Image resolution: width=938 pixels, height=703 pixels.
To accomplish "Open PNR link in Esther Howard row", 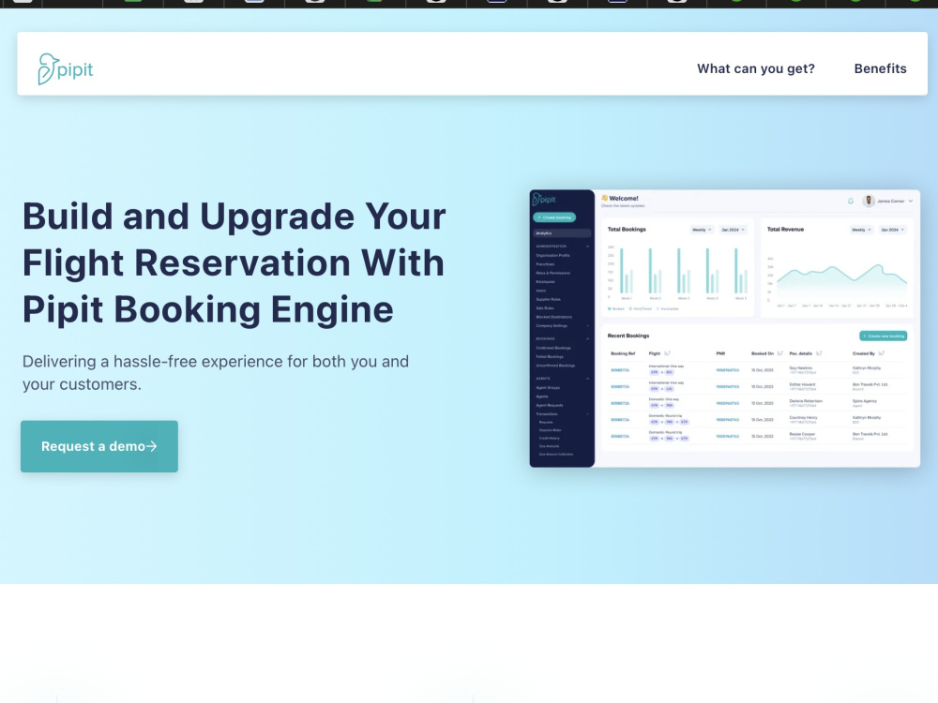I will click(x=728, y=387).
